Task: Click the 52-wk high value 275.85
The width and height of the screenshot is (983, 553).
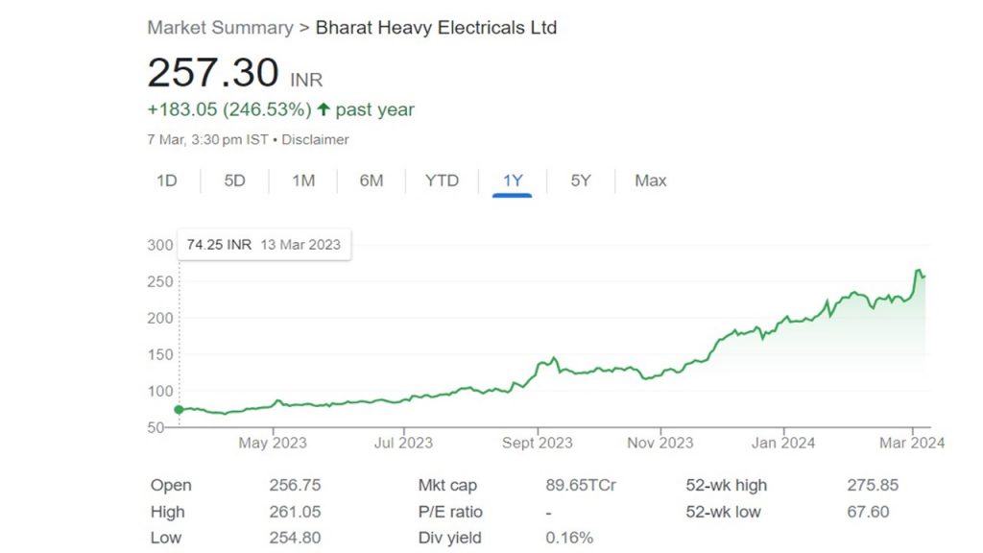Action: coord(873,485)
